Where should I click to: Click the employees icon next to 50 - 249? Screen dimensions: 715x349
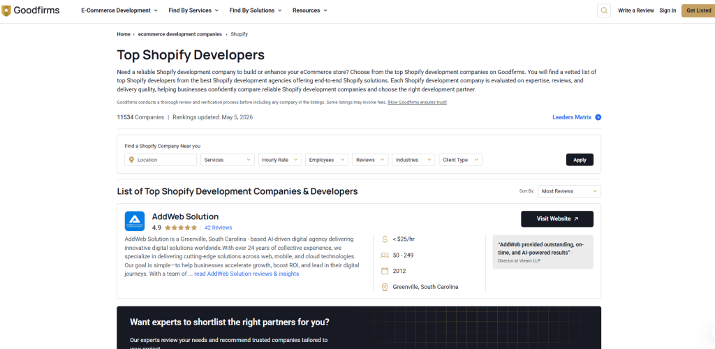[x=385, y=255]
